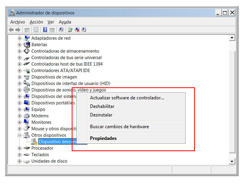Click the Baterías battery icon

[27, 45]
